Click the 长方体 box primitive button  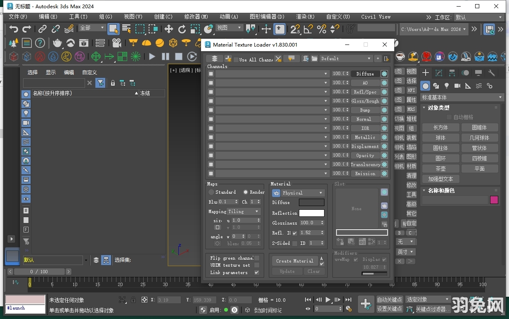(440, 127)
